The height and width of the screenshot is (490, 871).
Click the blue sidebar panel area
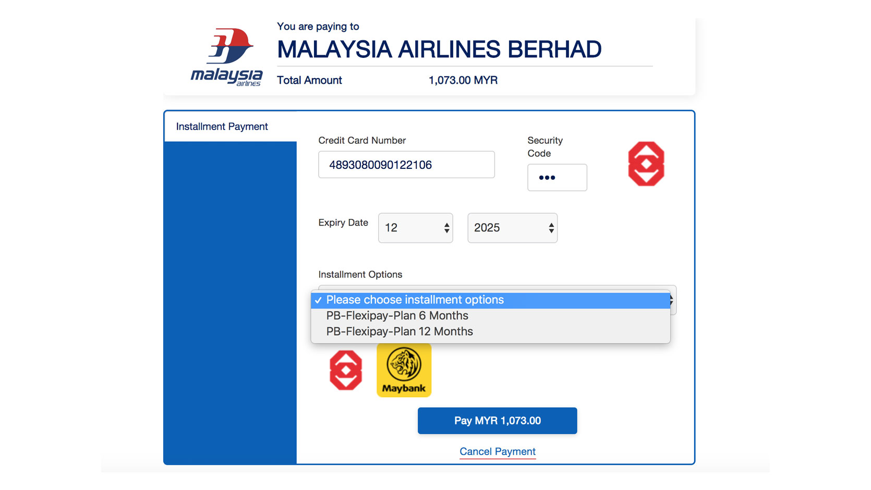pyautogui.click(x=230, y=302)
